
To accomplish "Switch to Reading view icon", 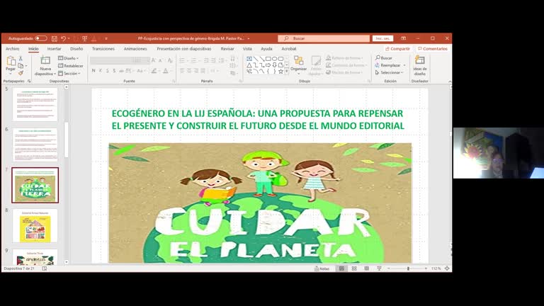I will (x=367, y=268).
